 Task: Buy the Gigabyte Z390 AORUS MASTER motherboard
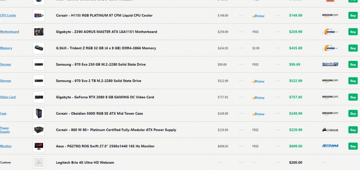353,32
